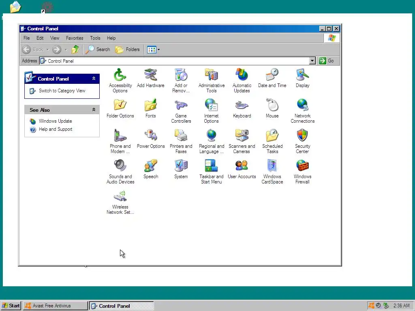Open Folder Options icon
This screenshot has width=415, height=311.
120,109
